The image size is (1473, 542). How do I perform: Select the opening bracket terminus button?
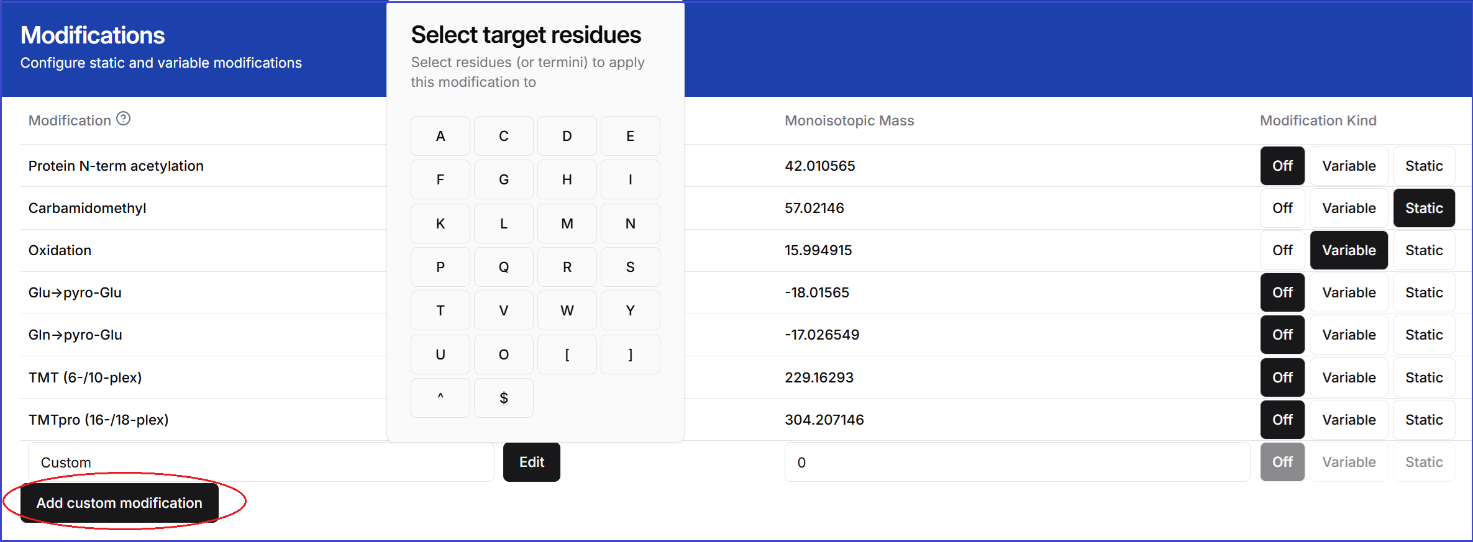point(567,355)
